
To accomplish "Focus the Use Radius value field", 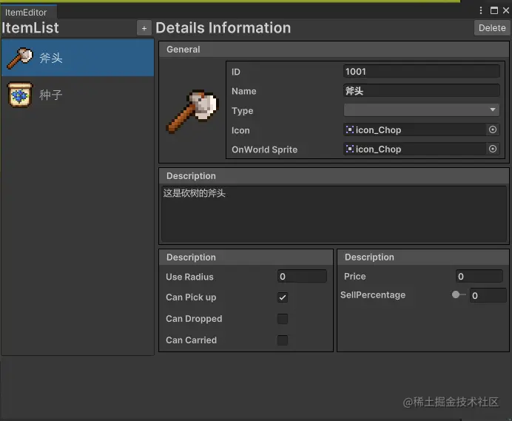I will coord(302,276).
